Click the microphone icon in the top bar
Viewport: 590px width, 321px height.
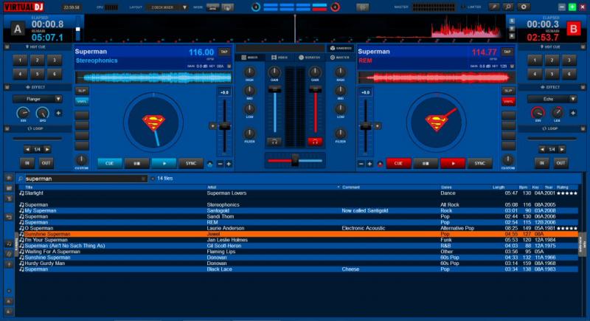493,7
